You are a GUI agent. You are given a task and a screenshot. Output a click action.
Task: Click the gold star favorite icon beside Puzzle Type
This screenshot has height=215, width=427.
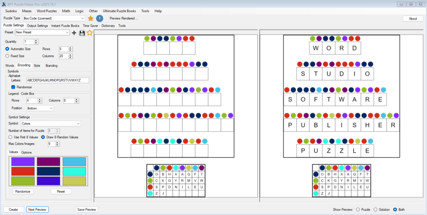pyautogui.click(x=90, y=18)
